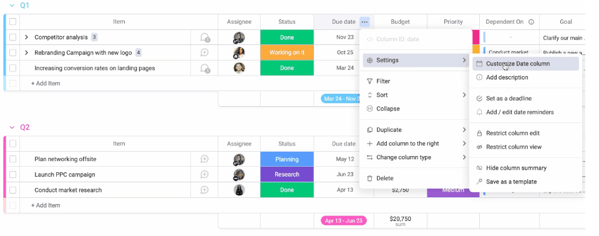Collapse the Q1 group chevron

pyautogui.click(x=12, y=6)
